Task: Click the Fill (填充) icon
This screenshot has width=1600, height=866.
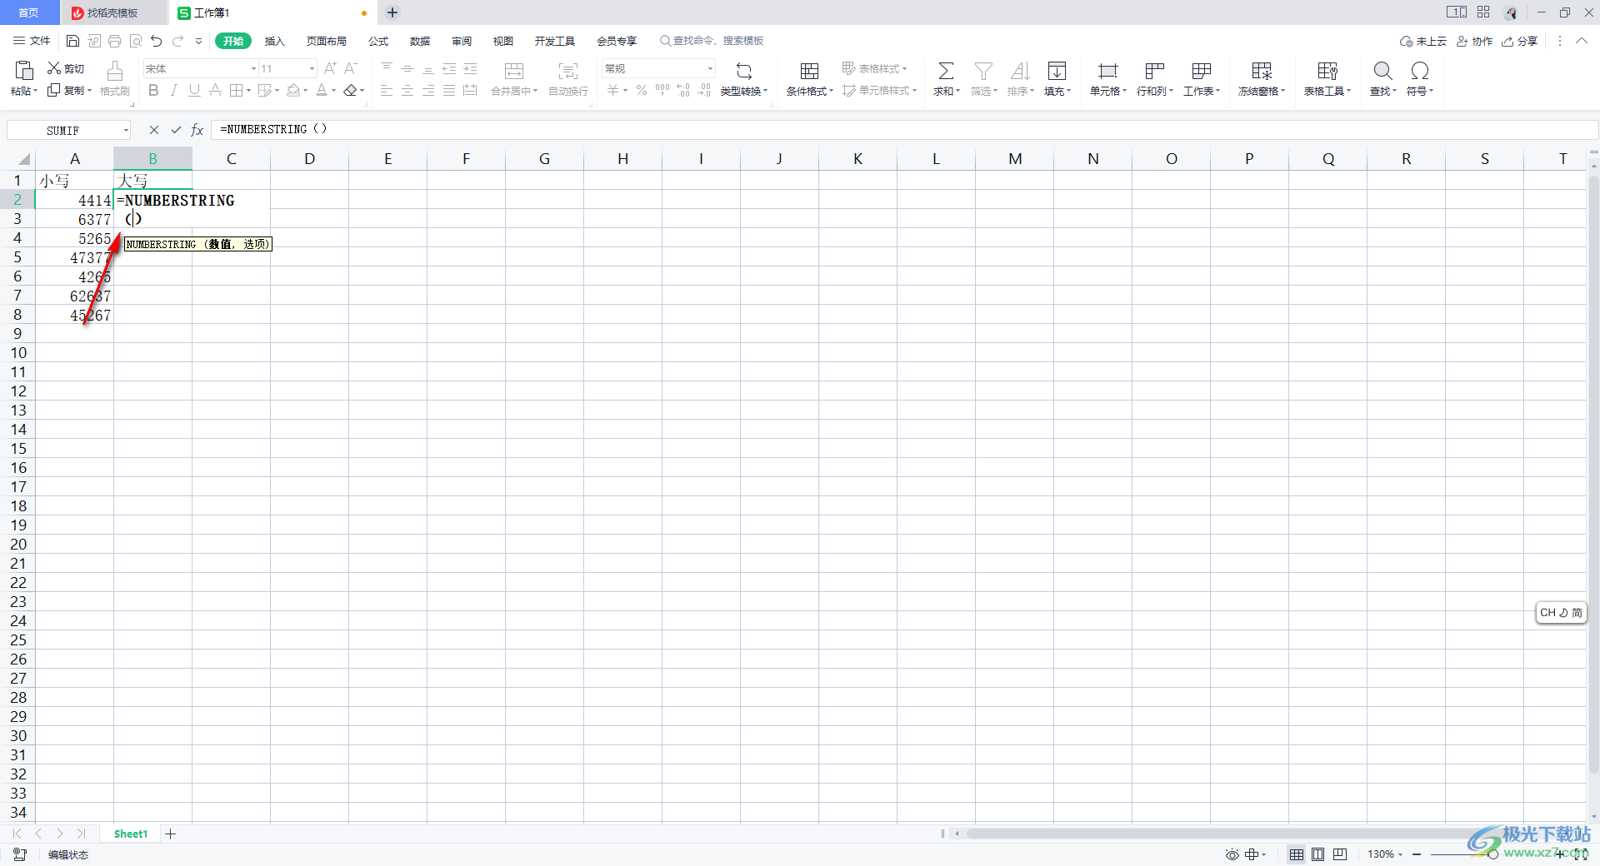Action: point(1057,71)
